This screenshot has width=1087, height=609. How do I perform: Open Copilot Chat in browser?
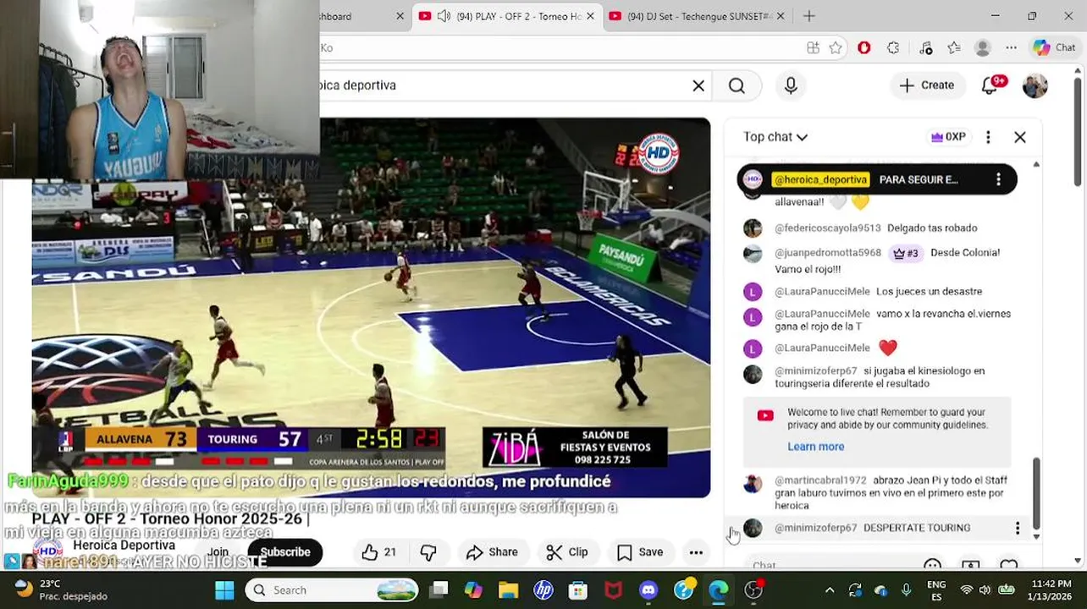coord(1054,48)
